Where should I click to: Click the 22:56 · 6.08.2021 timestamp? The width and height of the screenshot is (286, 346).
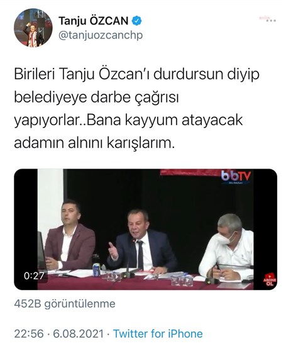(x=59, y=333)
